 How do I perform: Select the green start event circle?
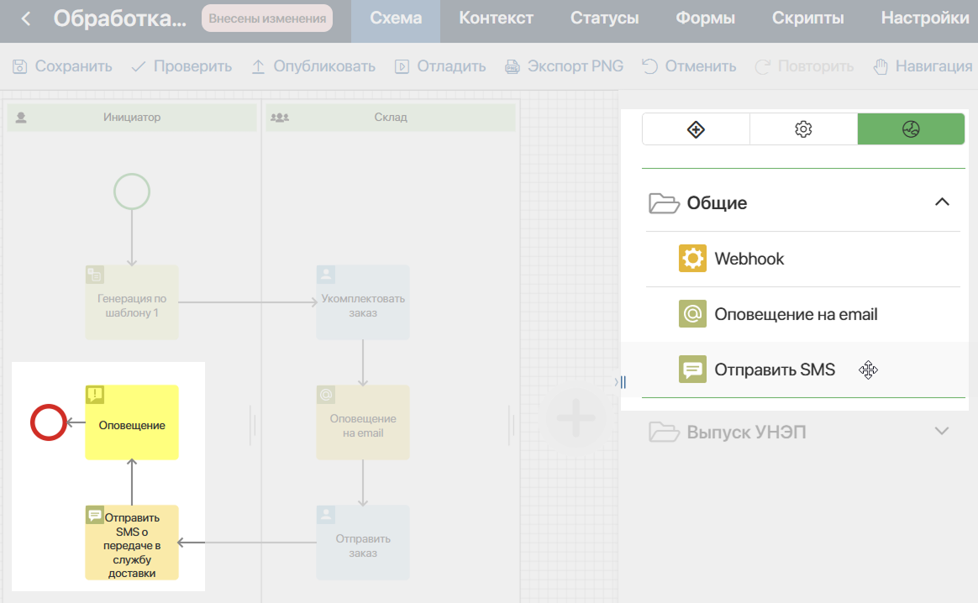[x=132, y=191]
